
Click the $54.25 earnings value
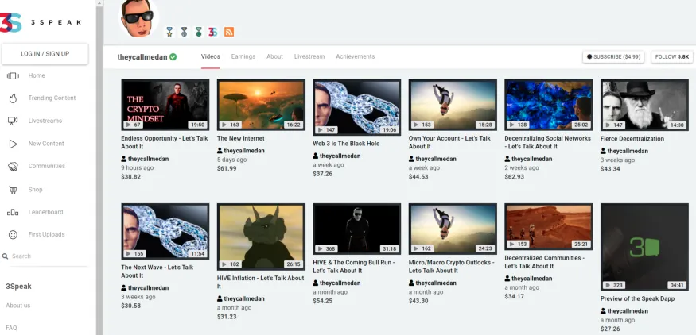point(323,301)
